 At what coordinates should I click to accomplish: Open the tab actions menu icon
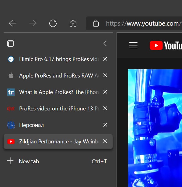pos(10,43)
